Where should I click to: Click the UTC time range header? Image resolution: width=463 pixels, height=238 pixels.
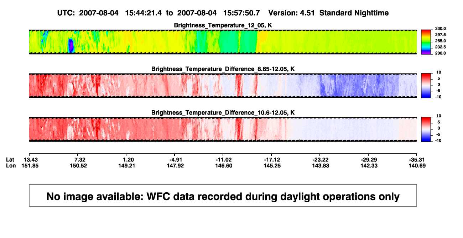[223, 13]
